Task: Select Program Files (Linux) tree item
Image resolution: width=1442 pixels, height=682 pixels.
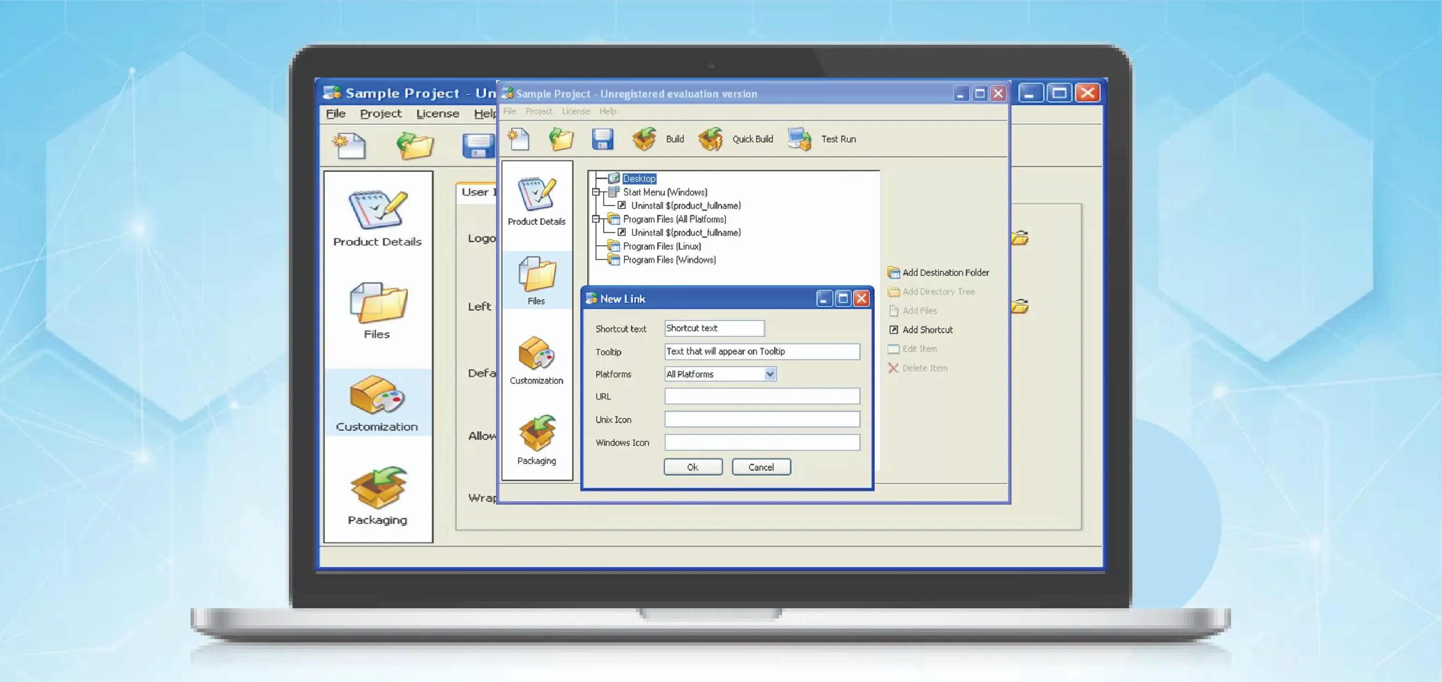Action: [x=661, y=247]
